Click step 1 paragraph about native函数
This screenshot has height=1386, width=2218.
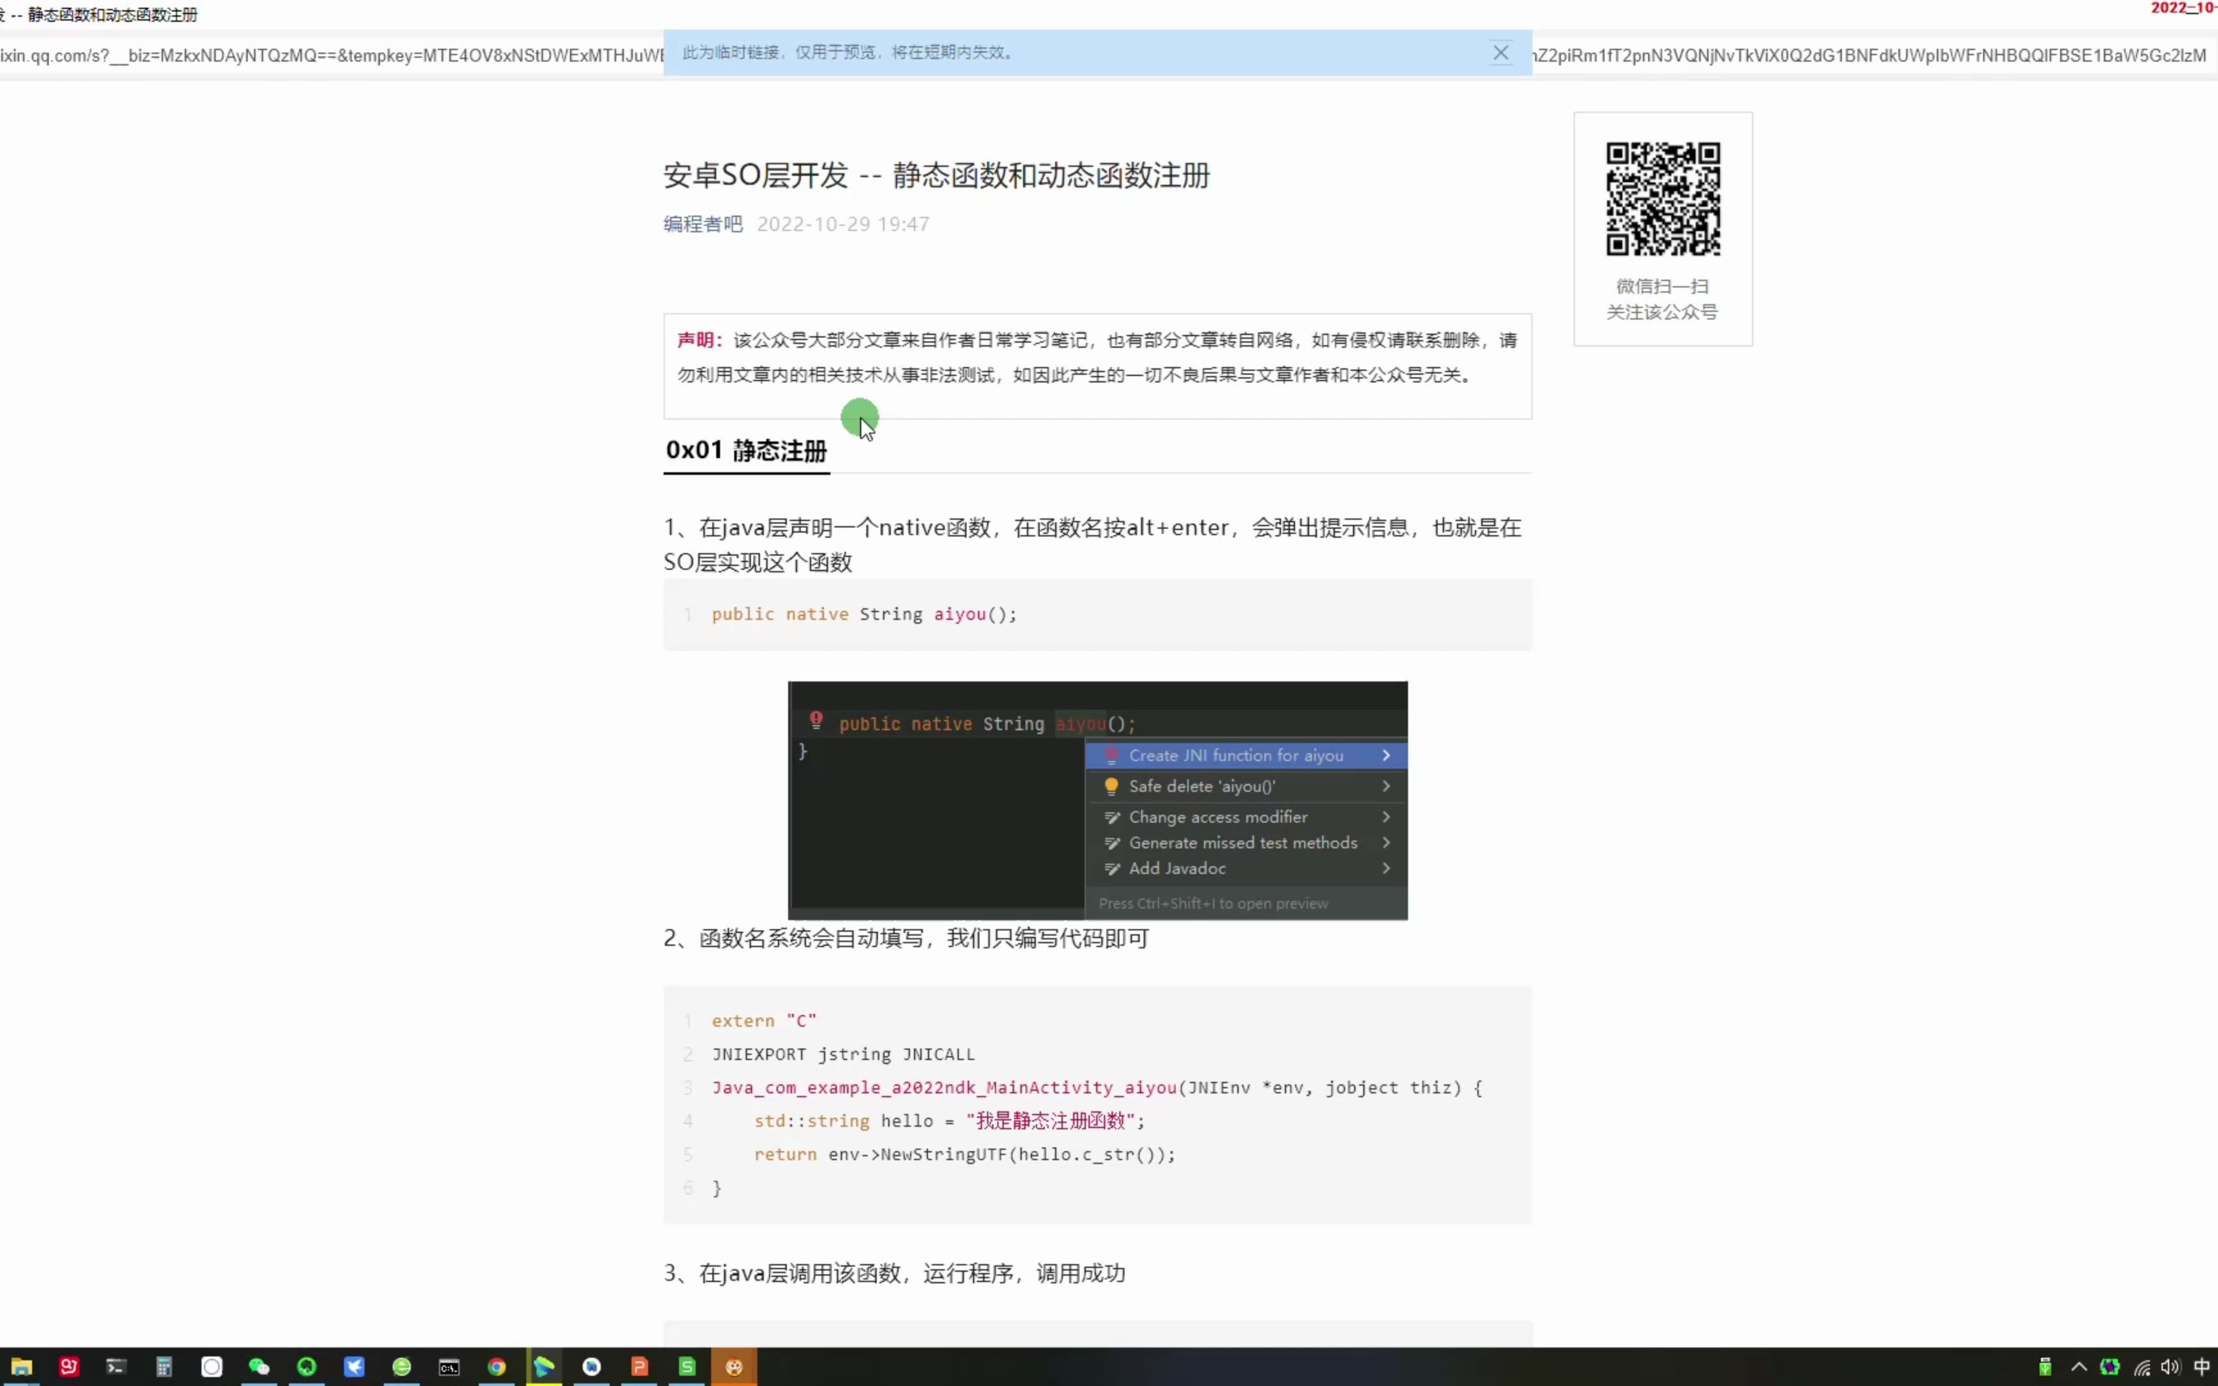pyautogui.click(x=1092, y=545)
